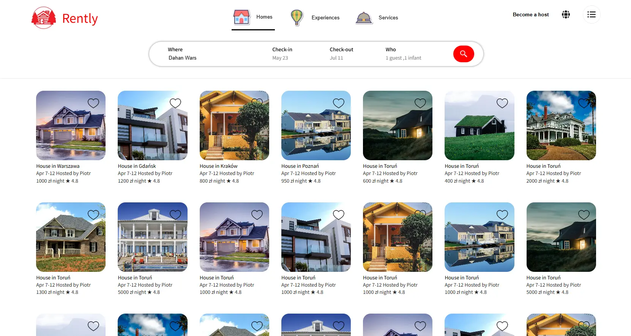Click '950 zł night ★ 4.8' price
Viewport: 631px width, 336px height.
pyautogui.click(x=301, y=181)
